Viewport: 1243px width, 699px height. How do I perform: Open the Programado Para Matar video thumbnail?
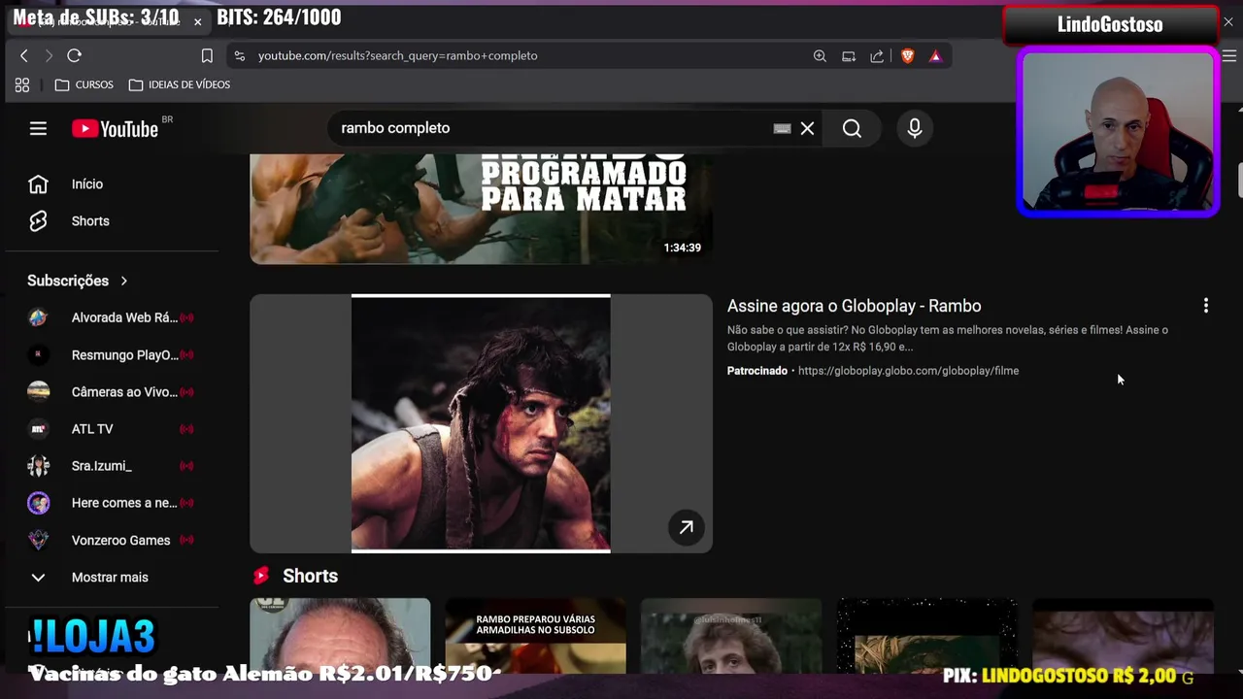point(481,209)
